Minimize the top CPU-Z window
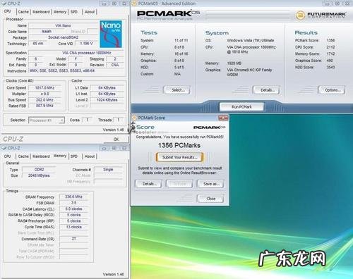The image size is (353, 279). pos(104,4)
